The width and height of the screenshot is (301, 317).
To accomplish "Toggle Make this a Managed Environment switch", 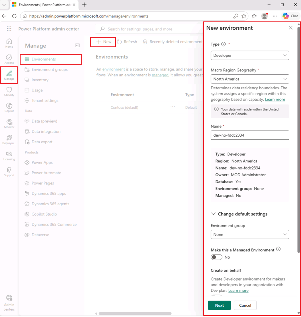I will click(216, 257).
